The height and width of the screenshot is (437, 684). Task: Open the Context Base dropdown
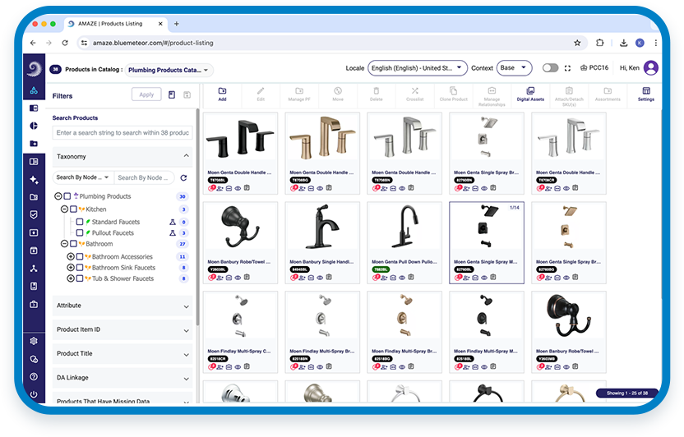pyautogui.click(x=515, y=68)
